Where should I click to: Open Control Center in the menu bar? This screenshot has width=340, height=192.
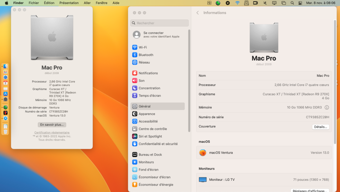300,3
